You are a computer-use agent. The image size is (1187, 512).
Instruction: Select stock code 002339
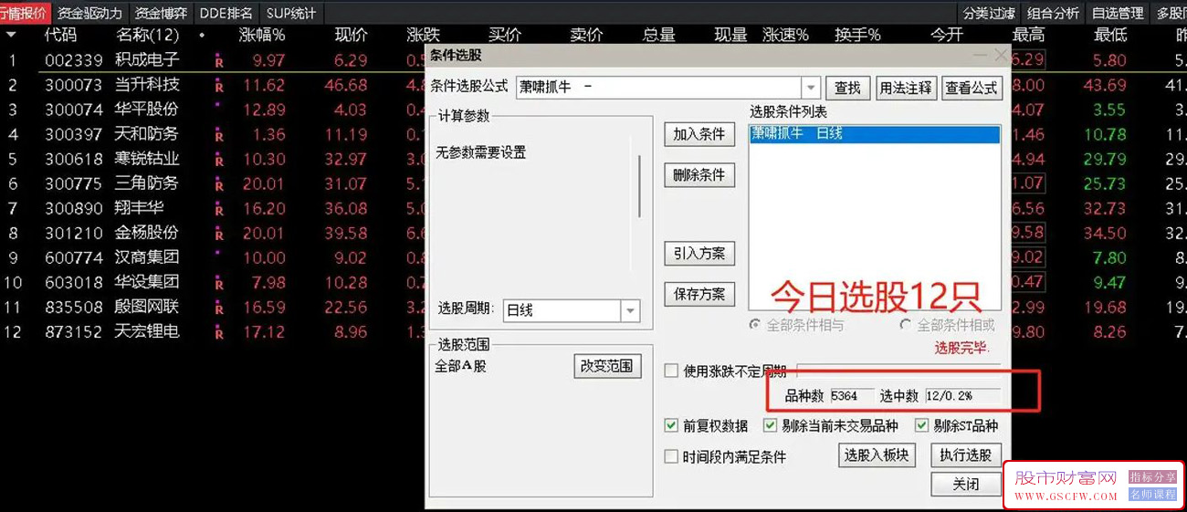point(74,61)
